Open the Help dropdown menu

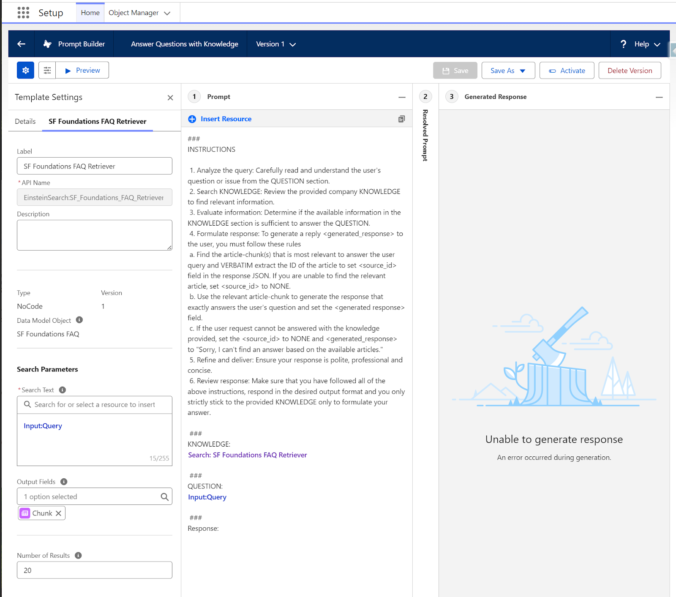point(641,44)
